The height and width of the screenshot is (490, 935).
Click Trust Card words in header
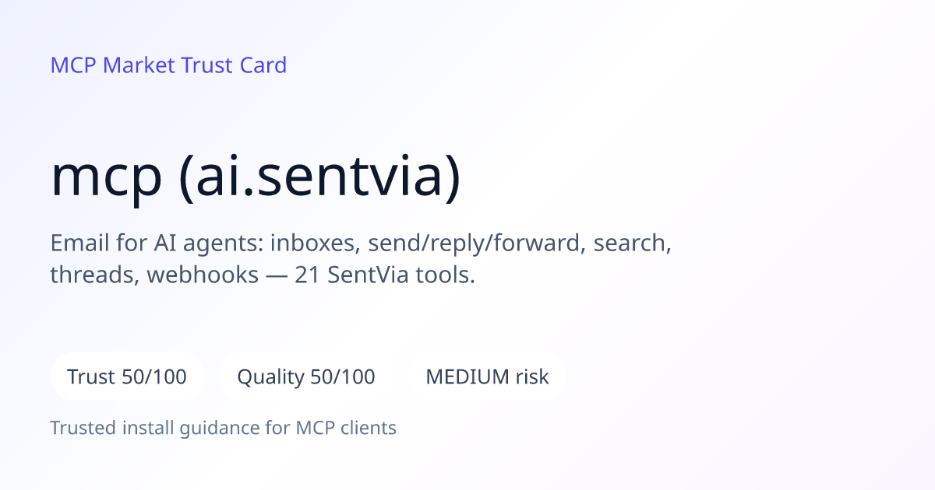pos(234,65)
